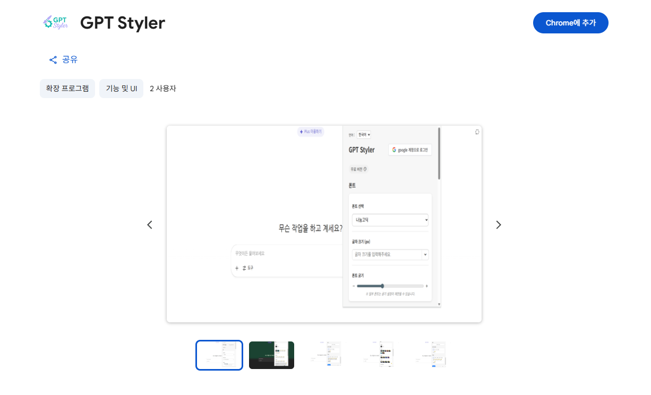Click the GPT Styler title heading

(x=123, y=23)
